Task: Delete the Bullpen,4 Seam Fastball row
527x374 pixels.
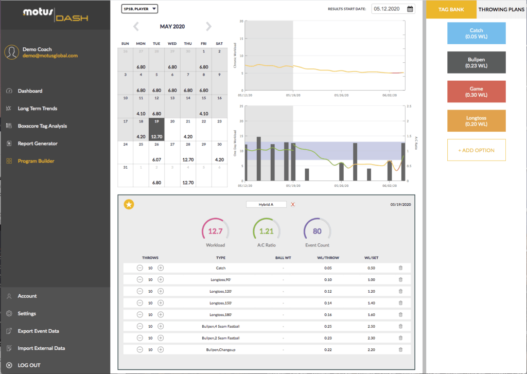Action: [400, 326]
